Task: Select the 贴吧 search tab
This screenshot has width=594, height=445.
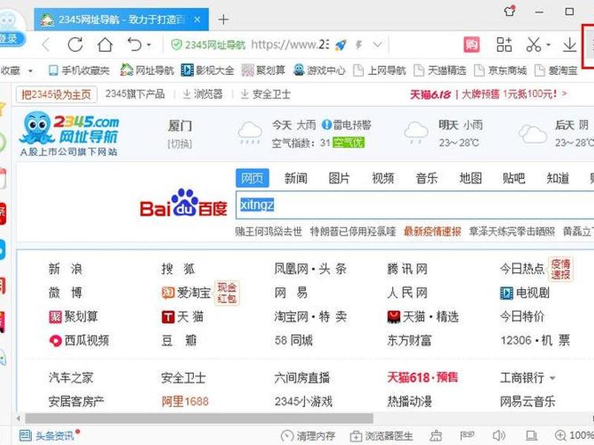Action: point(514,178)
